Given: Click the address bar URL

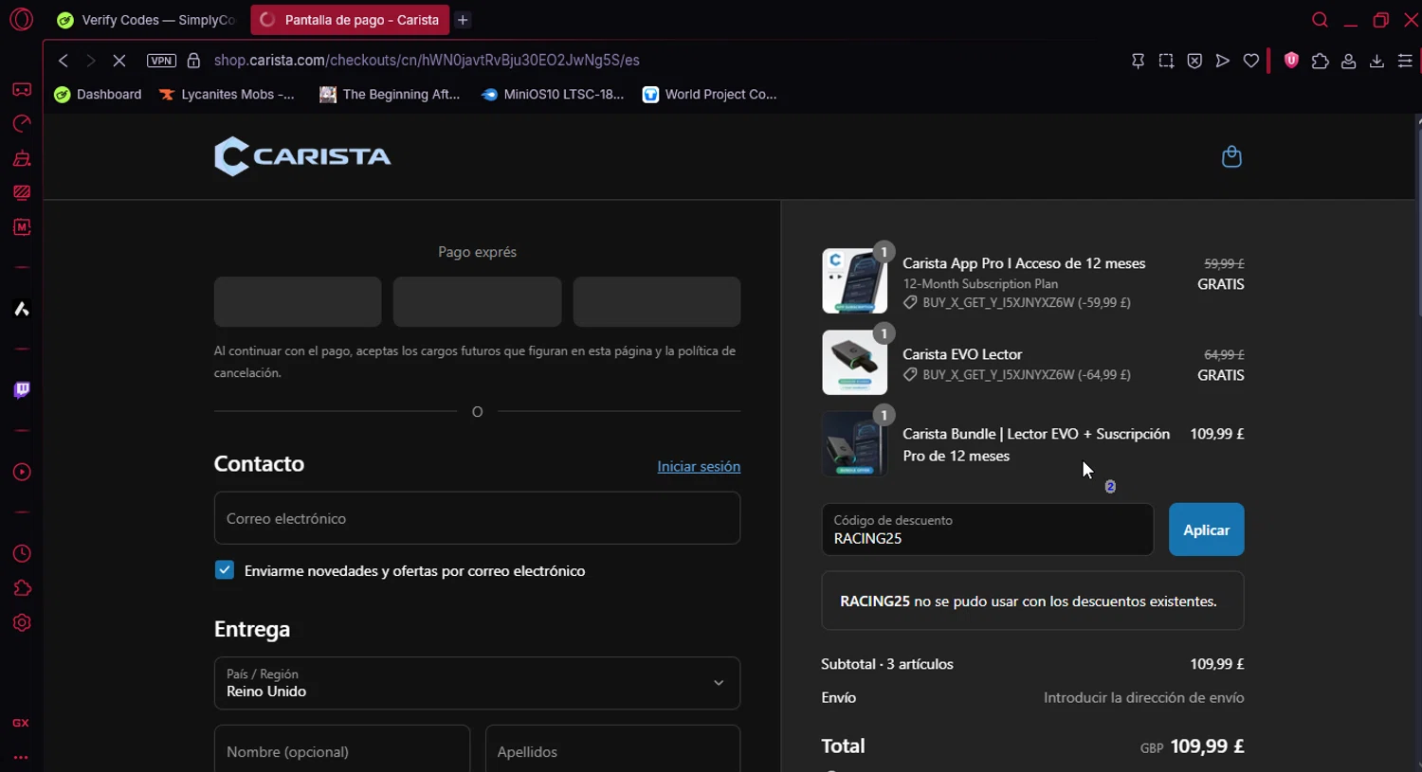Looking at the screenshot, I should [x=427, y=61].
